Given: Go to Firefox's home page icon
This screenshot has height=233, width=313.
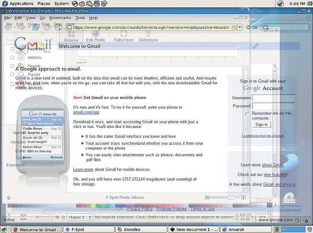Looking at the screenshot, I should (58, 27).
